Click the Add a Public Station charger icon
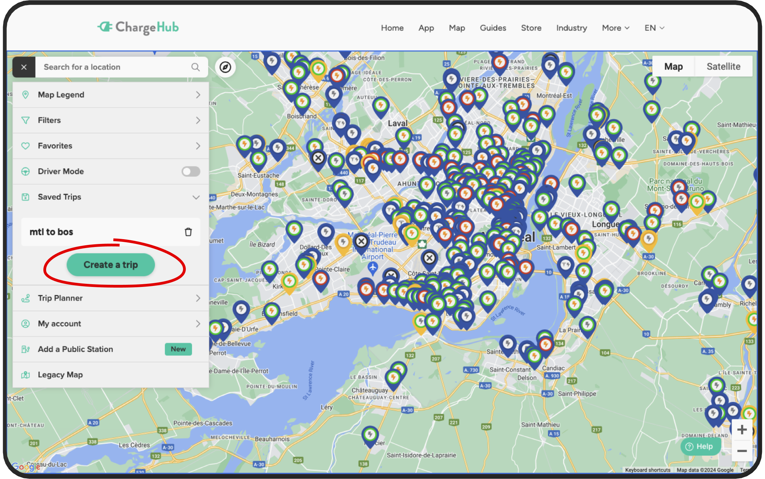Image resolution: width=765 pixels, height=479 pixels. pyautogui.click(x=26, y=349)
